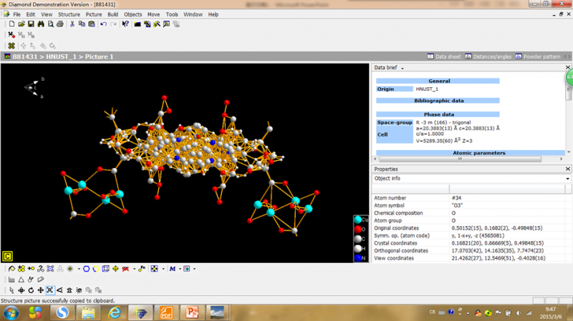The height and width of the screenshot is (321, 573).
Task: Toggle the highlighted zoom-to-fit tool
Action: (50, 290)
